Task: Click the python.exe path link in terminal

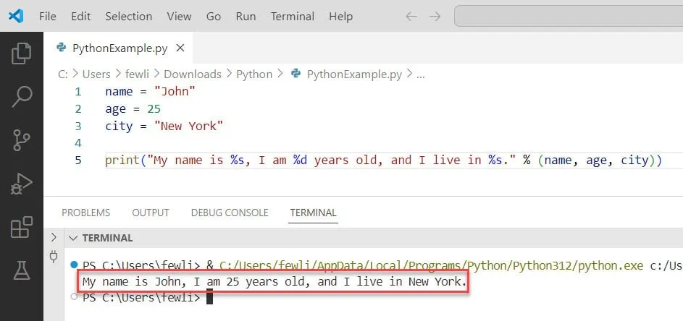Action: (431, 265)
